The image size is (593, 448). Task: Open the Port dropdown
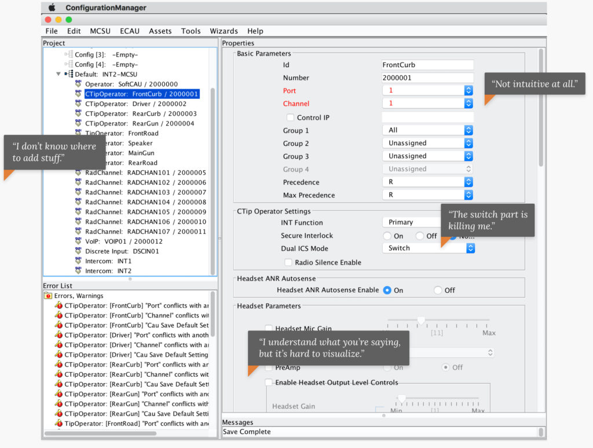coord(428,90)
